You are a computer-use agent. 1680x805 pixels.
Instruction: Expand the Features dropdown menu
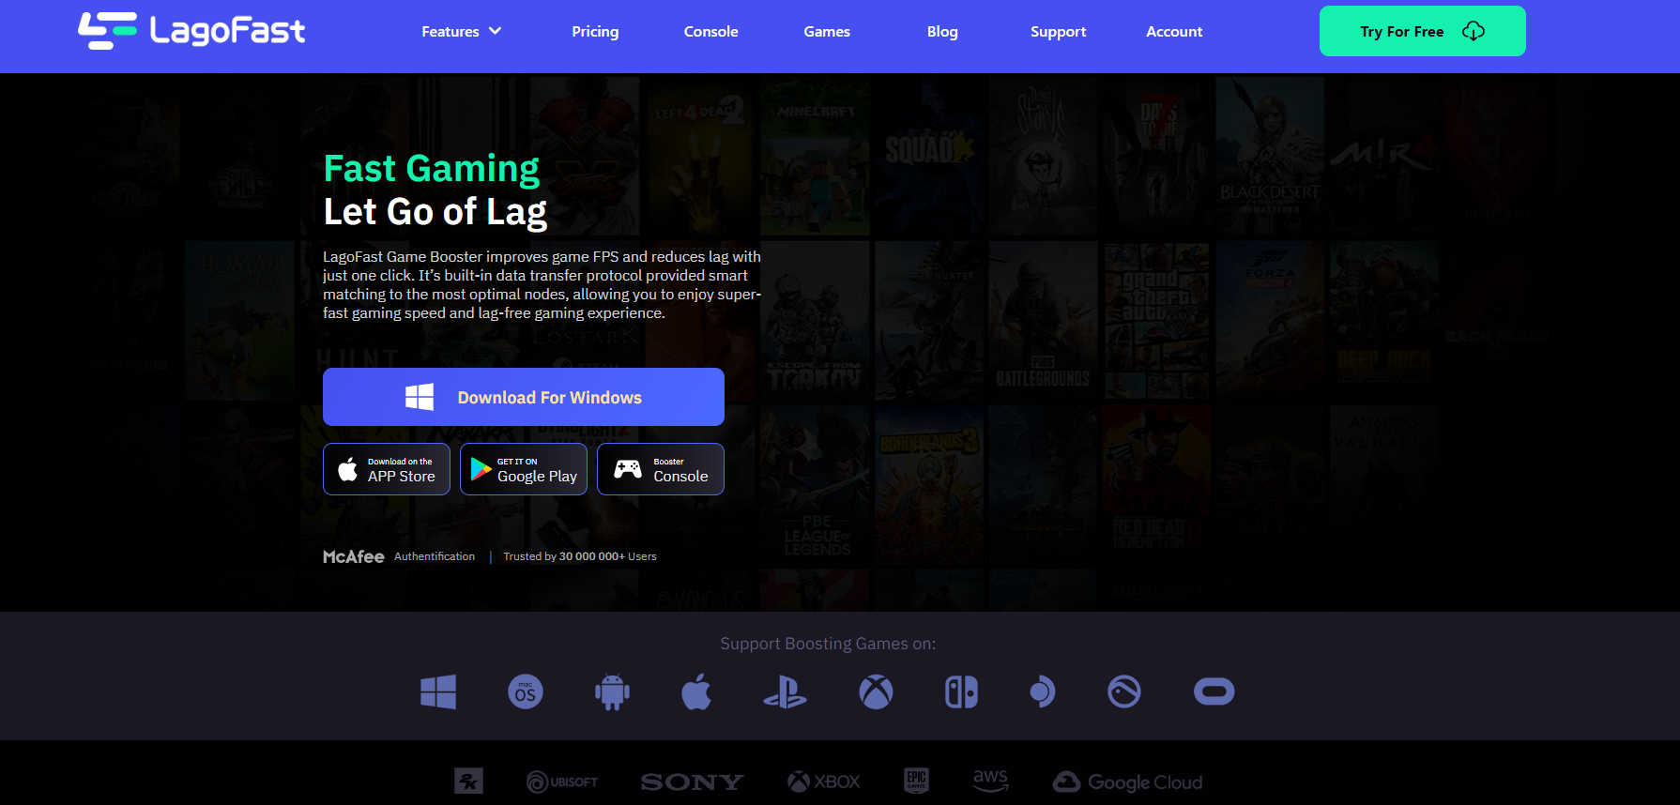point(462,31)
